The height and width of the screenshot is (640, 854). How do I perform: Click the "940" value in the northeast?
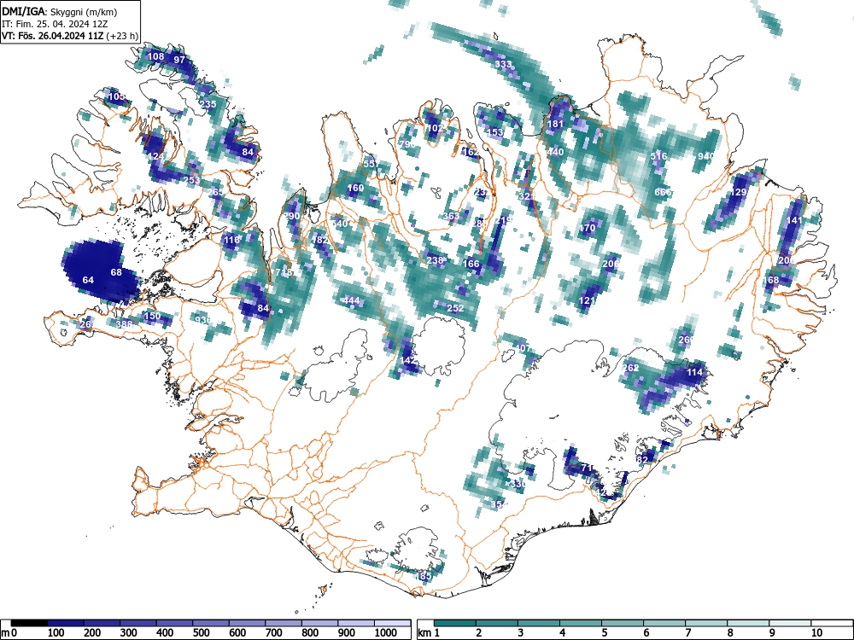[705, 156]
